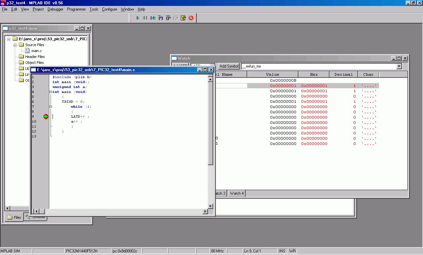This screenshot has height=255, width=423.
Task: Click the main.c file icon in project tree
Action: tap(27, 51)
